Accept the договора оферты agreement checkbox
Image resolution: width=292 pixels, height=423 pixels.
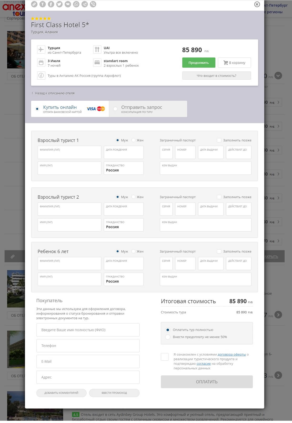[165, 357]
